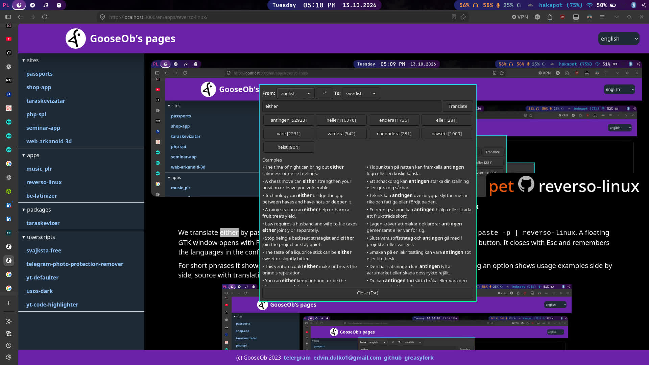Click the Telegram icon in top bar
The width and height of the screenshot is (649, 365).
tap(32, 5)
